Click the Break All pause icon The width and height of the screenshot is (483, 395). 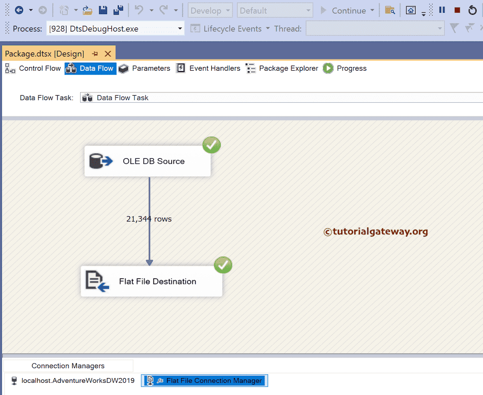click(x=441, y=9)
